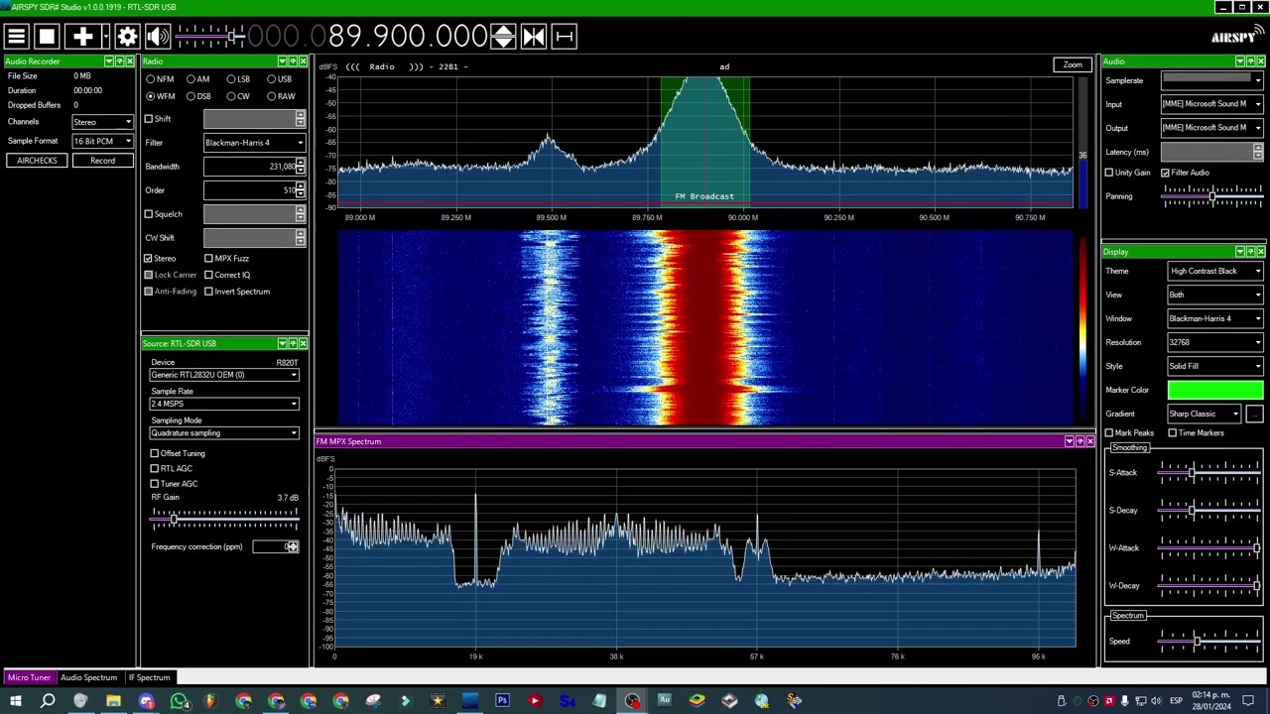This screenshot has width=1270, height=714.
Task: Click the green Marker Color swatch
Action: [x=1215, y=390]
